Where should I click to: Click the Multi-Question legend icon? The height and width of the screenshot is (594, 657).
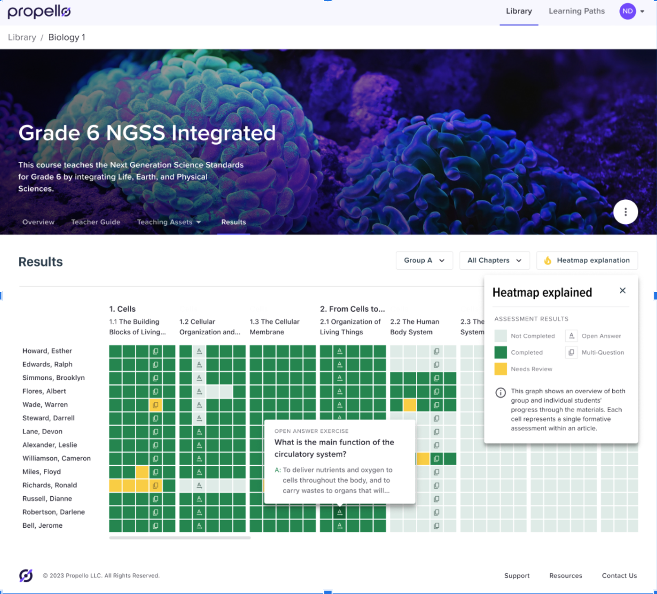click(571, 352)
